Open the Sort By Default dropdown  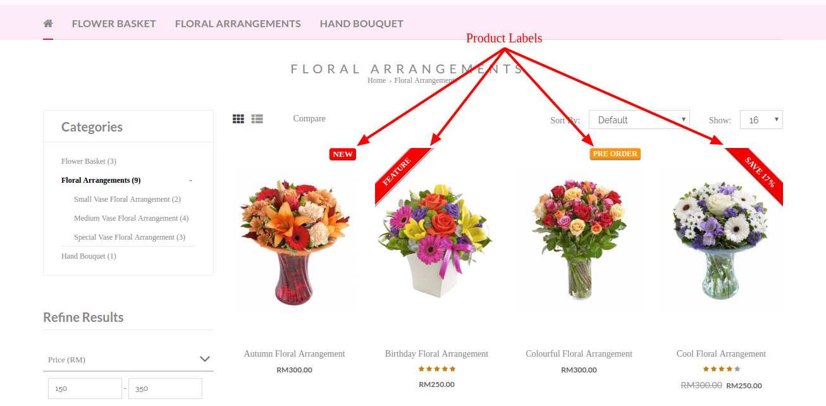639,120
